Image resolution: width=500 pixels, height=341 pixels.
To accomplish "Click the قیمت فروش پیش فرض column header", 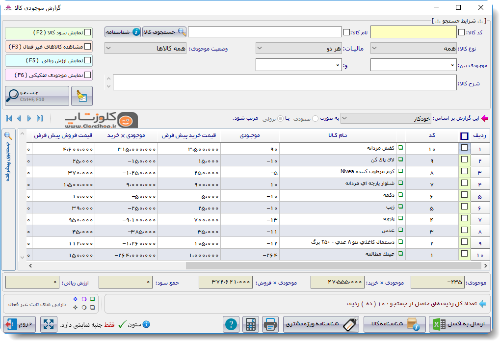I will click(63, 135).
